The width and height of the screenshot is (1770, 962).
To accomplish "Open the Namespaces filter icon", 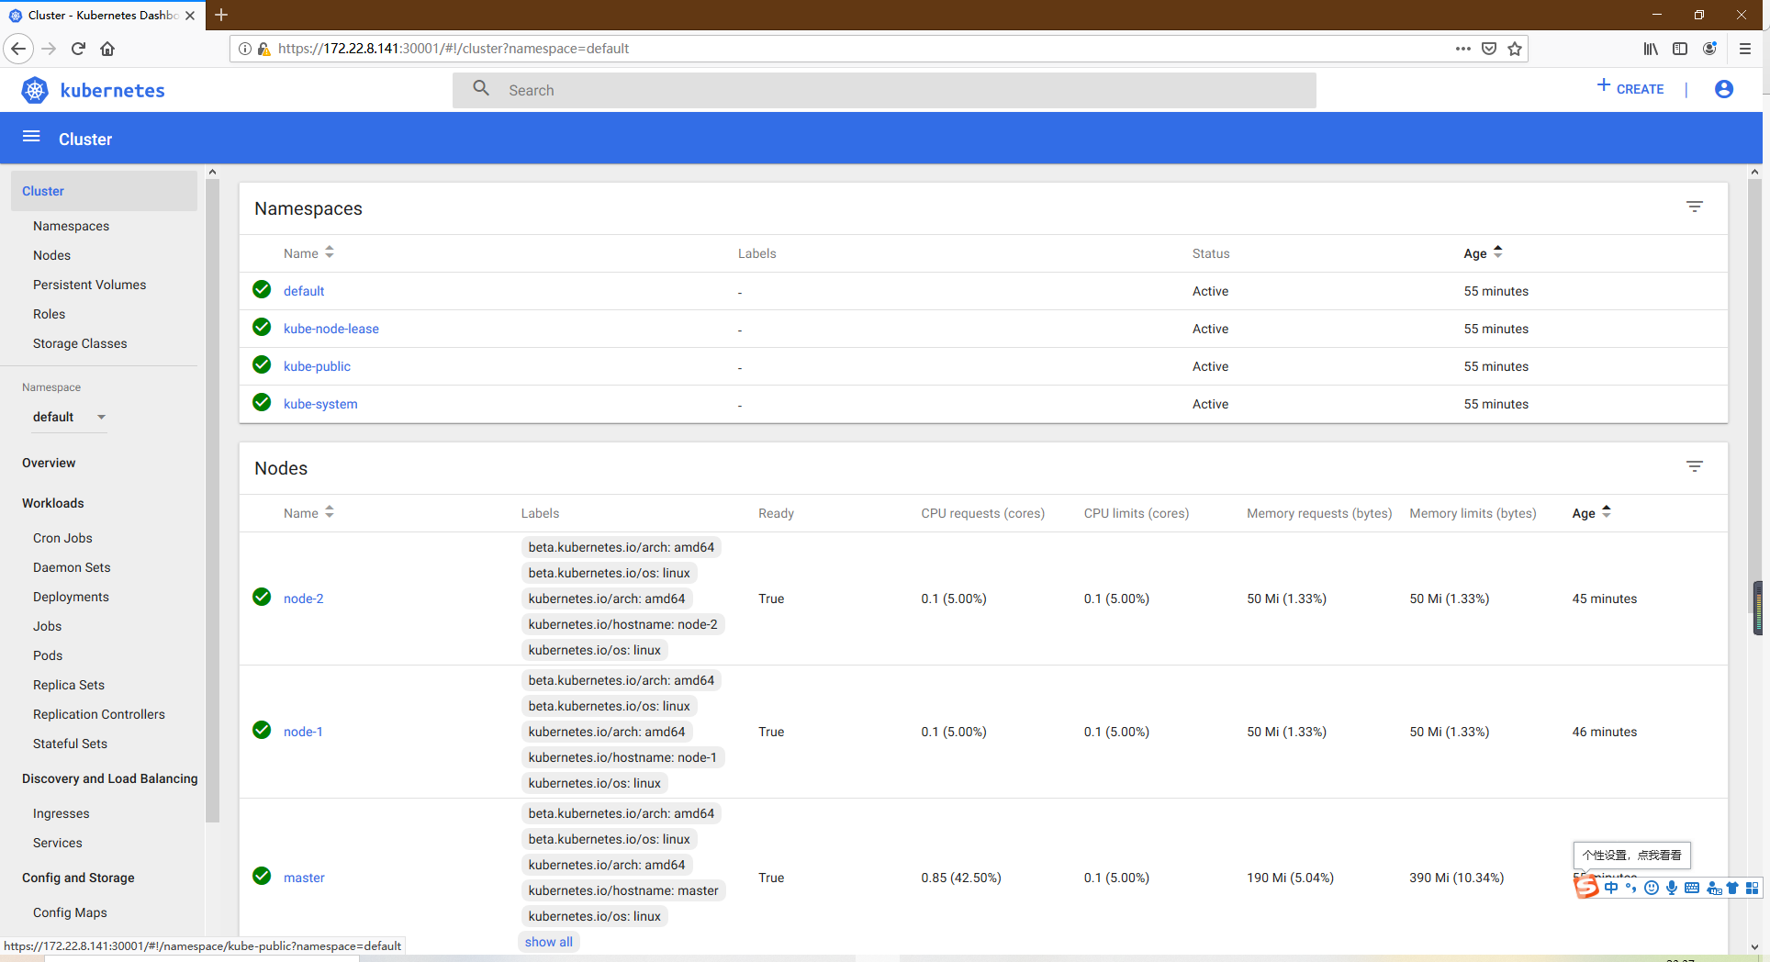I will pos(1694,207).
